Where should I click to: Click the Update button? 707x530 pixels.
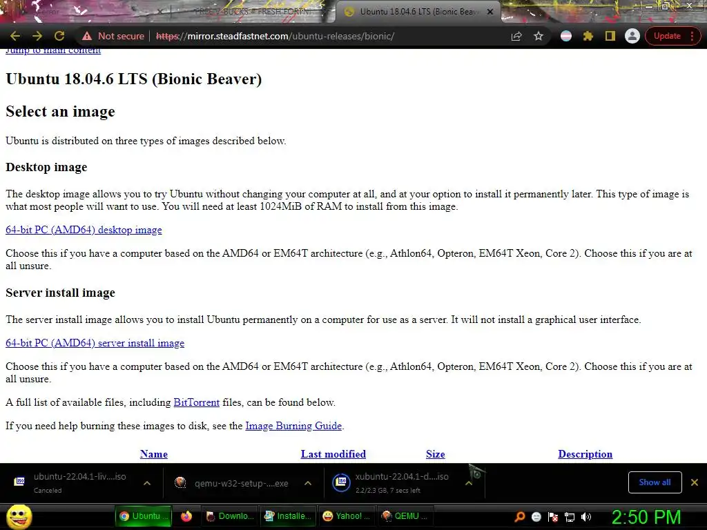667,36
